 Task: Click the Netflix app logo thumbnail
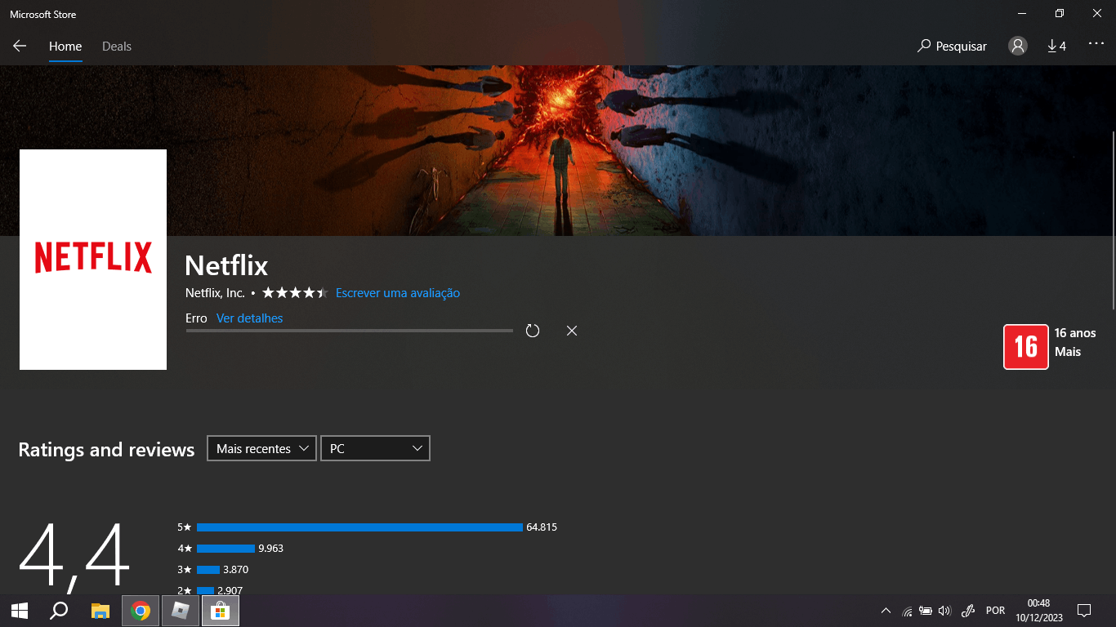(x=93, y=260)
